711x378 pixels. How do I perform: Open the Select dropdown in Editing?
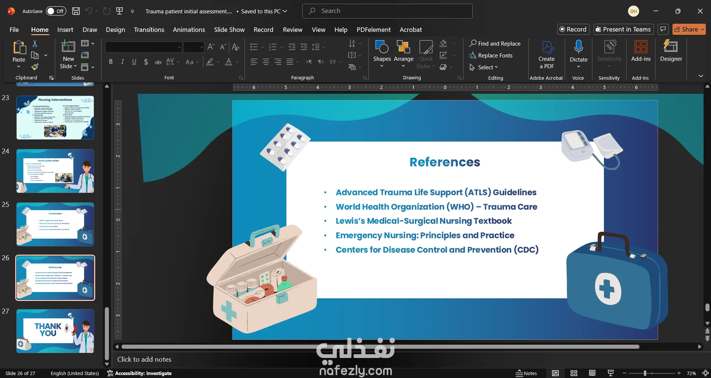click(x=484, y=67)
